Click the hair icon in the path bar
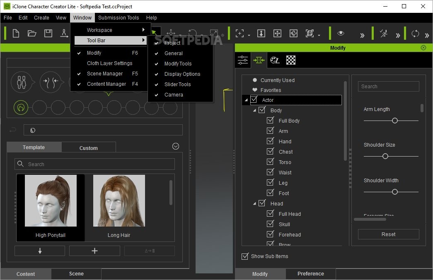Screen dimensions: 433x280 33,130
